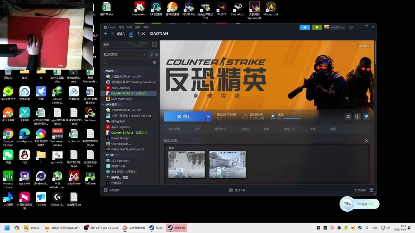The image size is (415, 233).
Task: Collapse the 收藏夹 category
Action: (103, 71)
